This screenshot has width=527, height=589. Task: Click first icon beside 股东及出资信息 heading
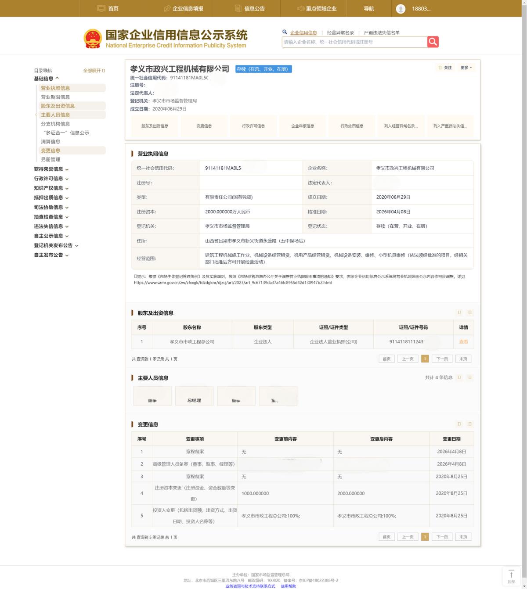(459, 312)
